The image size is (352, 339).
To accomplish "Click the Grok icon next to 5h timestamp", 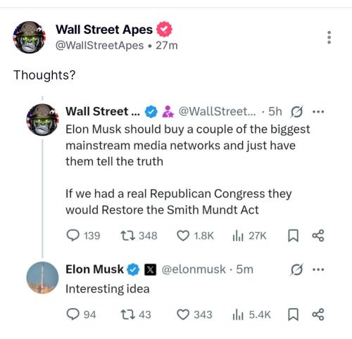I will 297,111.
